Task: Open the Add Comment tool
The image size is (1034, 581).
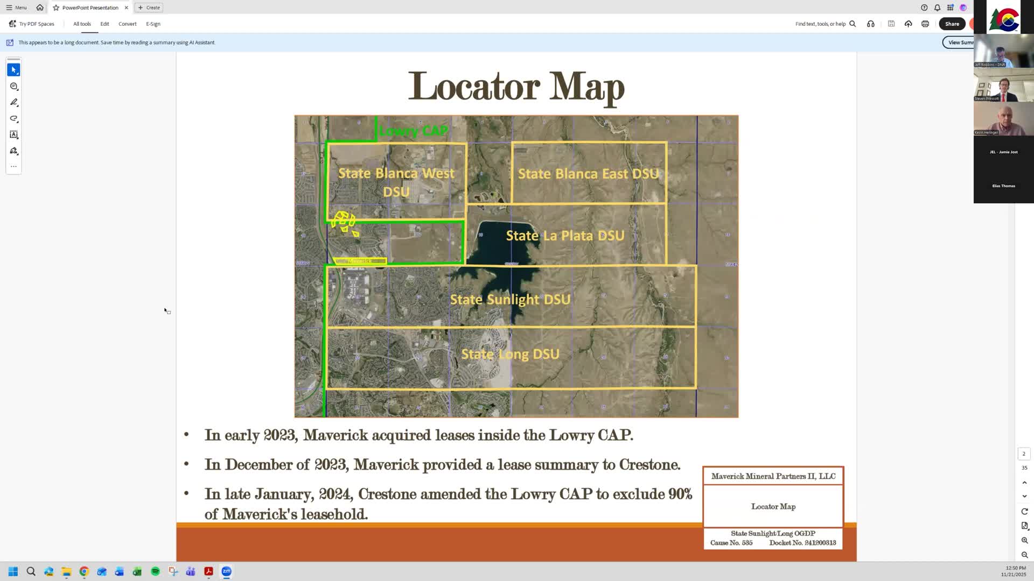Action: pyautogui.click(x=13, y=86)
